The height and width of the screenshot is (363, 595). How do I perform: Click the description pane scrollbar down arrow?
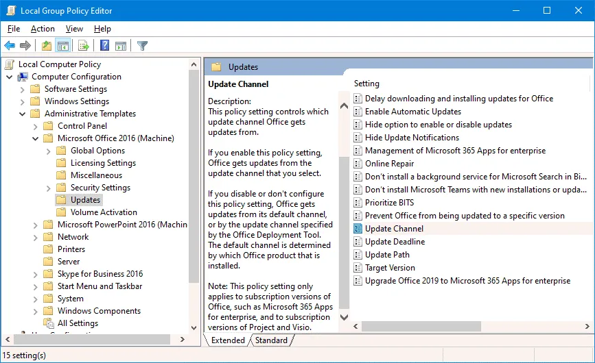345,318
